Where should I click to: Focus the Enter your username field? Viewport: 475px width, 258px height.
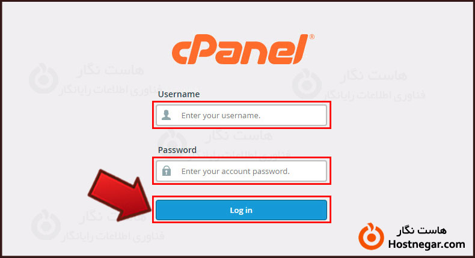tap(242, 115)
